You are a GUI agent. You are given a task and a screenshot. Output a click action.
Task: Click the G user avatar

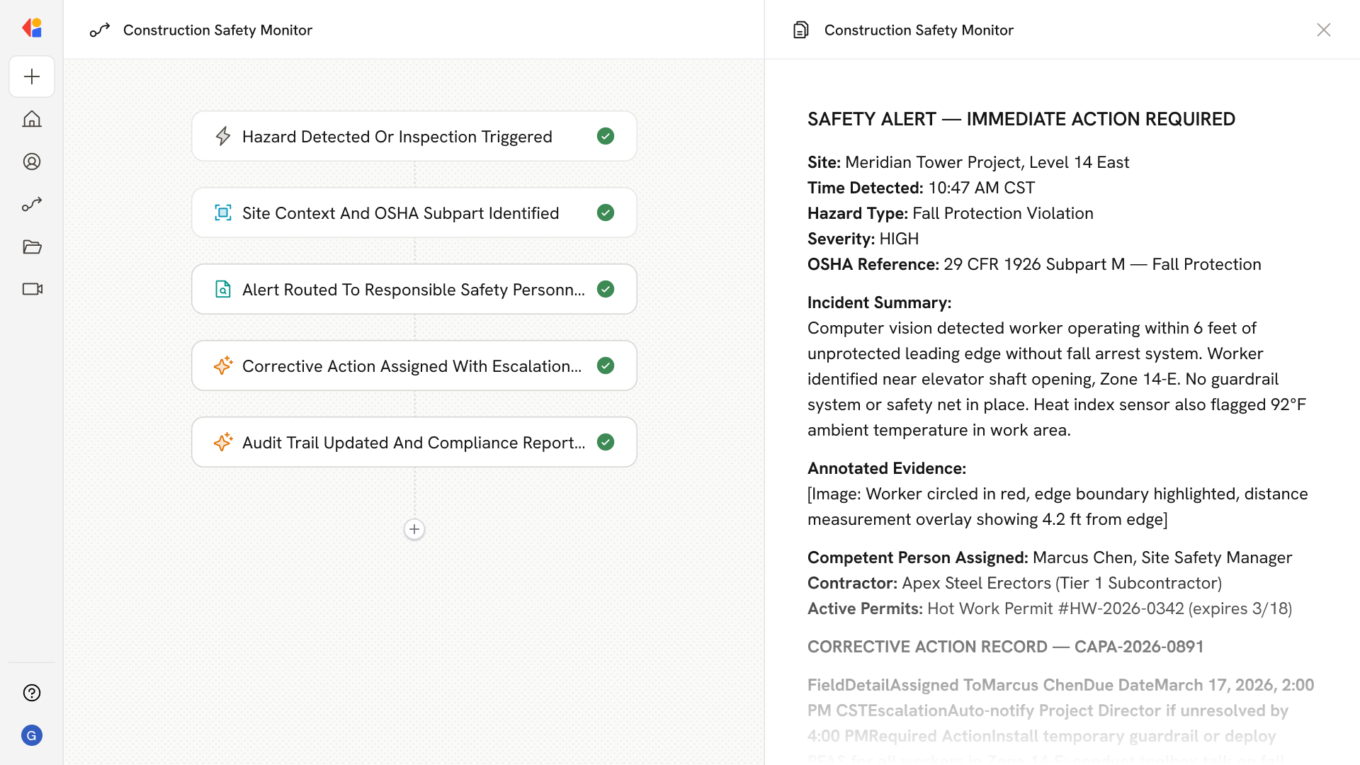click(32, 735)
